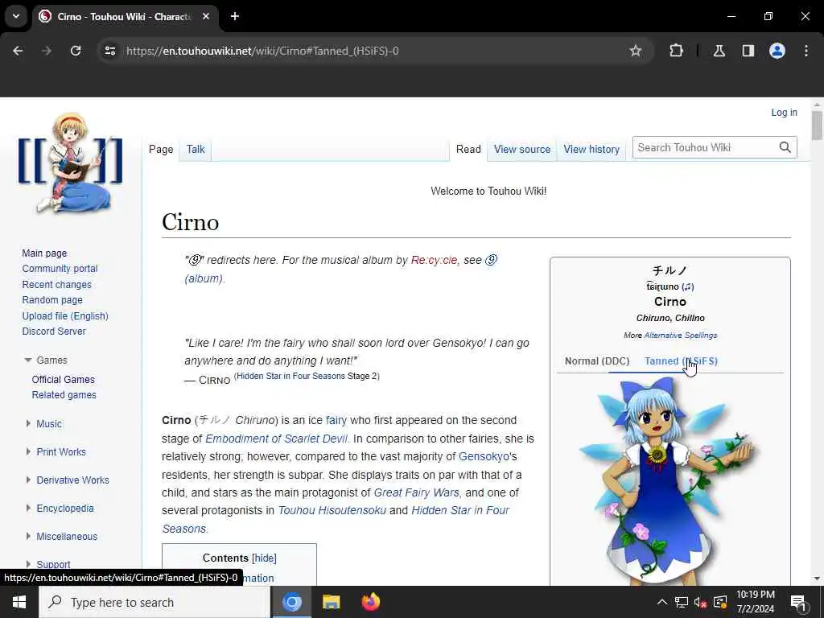Expand the Miscellaneous sidebar section
This screenshot has height=618, width=824.
coord(28,537)
